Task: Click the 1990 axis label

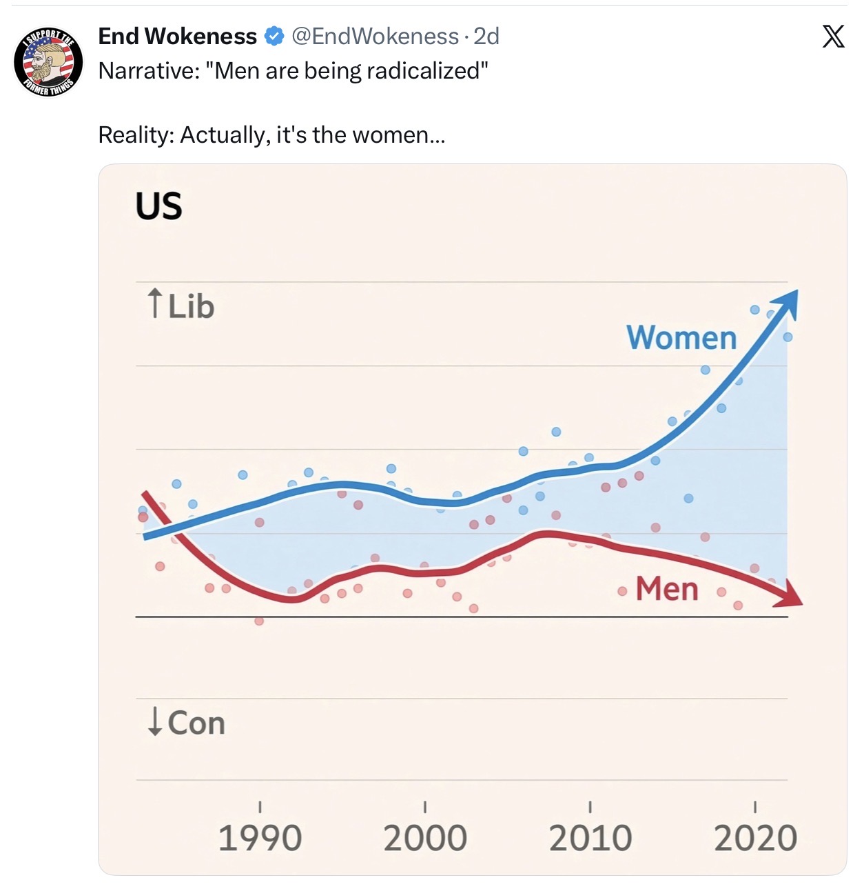Action: (x=260, y=838)
